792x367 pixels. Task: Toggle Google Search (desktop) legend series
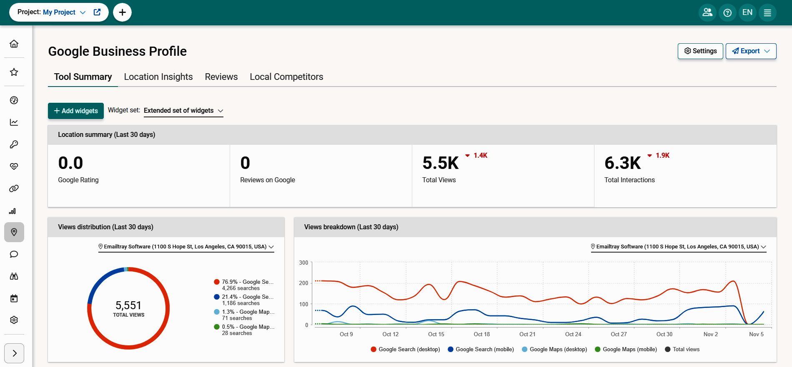click(x=405, y=350)
